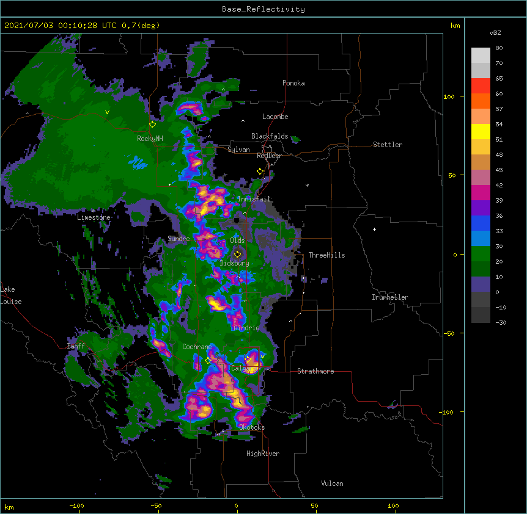Pick the light gray 70-80 dBZ legend swatch
This screenshot has height=514, width=527.
[481, 56]
